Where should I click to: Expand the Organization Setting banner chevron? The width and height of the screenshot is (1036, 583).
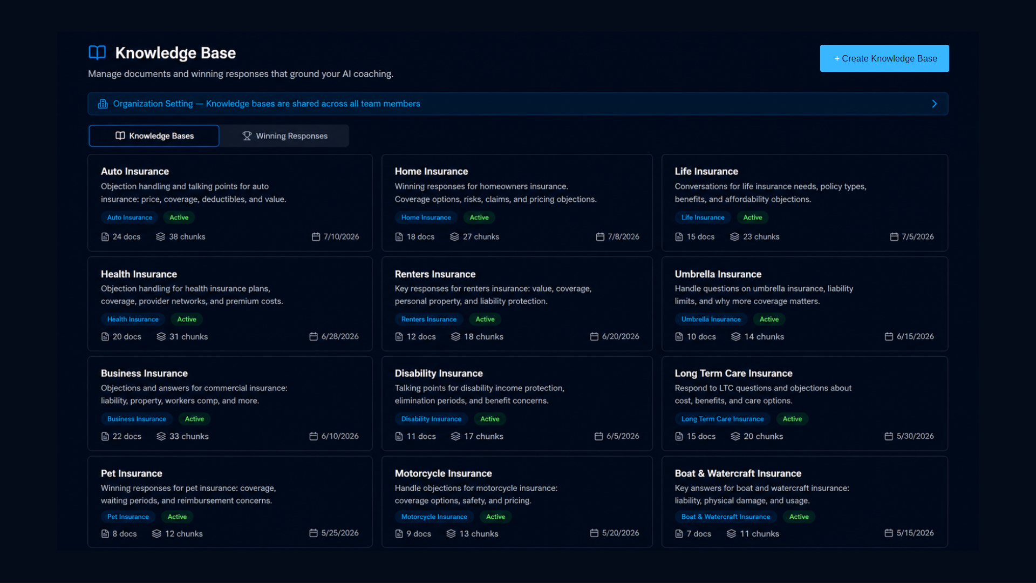(x=935, y=104)
